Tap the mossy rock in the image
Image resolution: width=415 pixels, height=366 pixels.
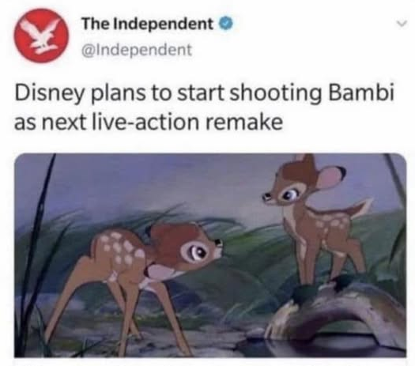[336, 310]
